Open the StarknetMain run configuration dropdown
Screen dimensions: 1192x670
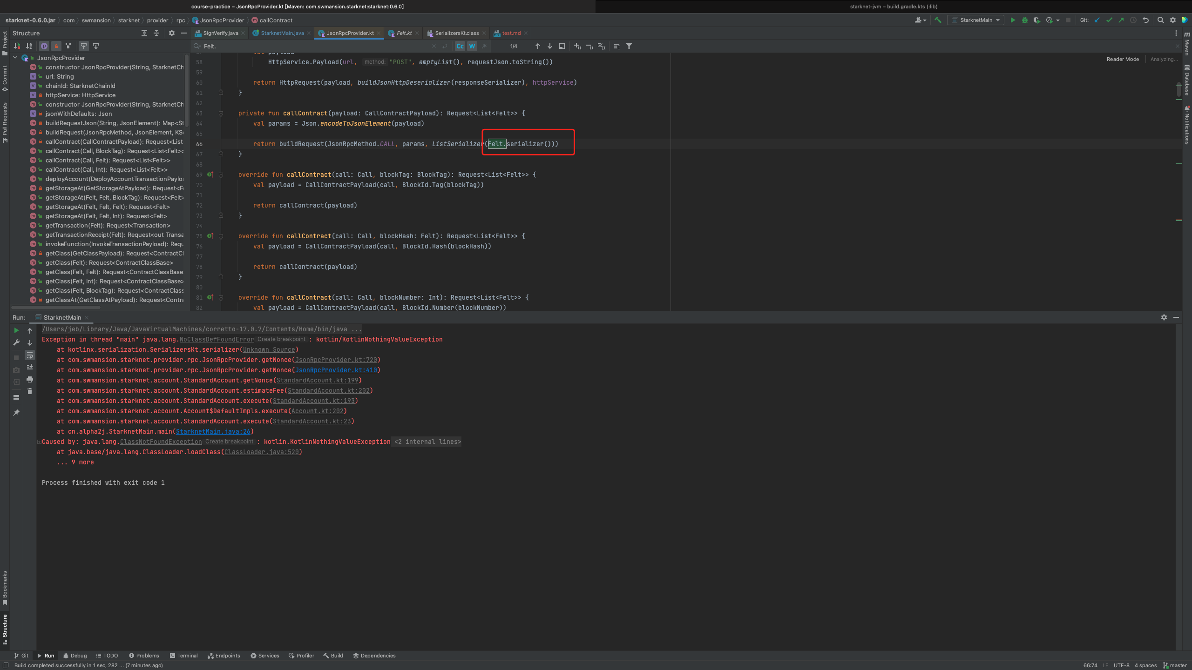coord(996,20)
